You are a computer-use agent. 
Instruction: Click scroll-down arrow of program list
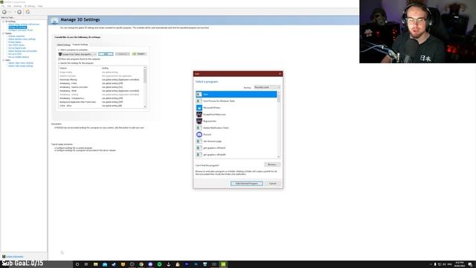pyautogui.click(x=279, y=157)
